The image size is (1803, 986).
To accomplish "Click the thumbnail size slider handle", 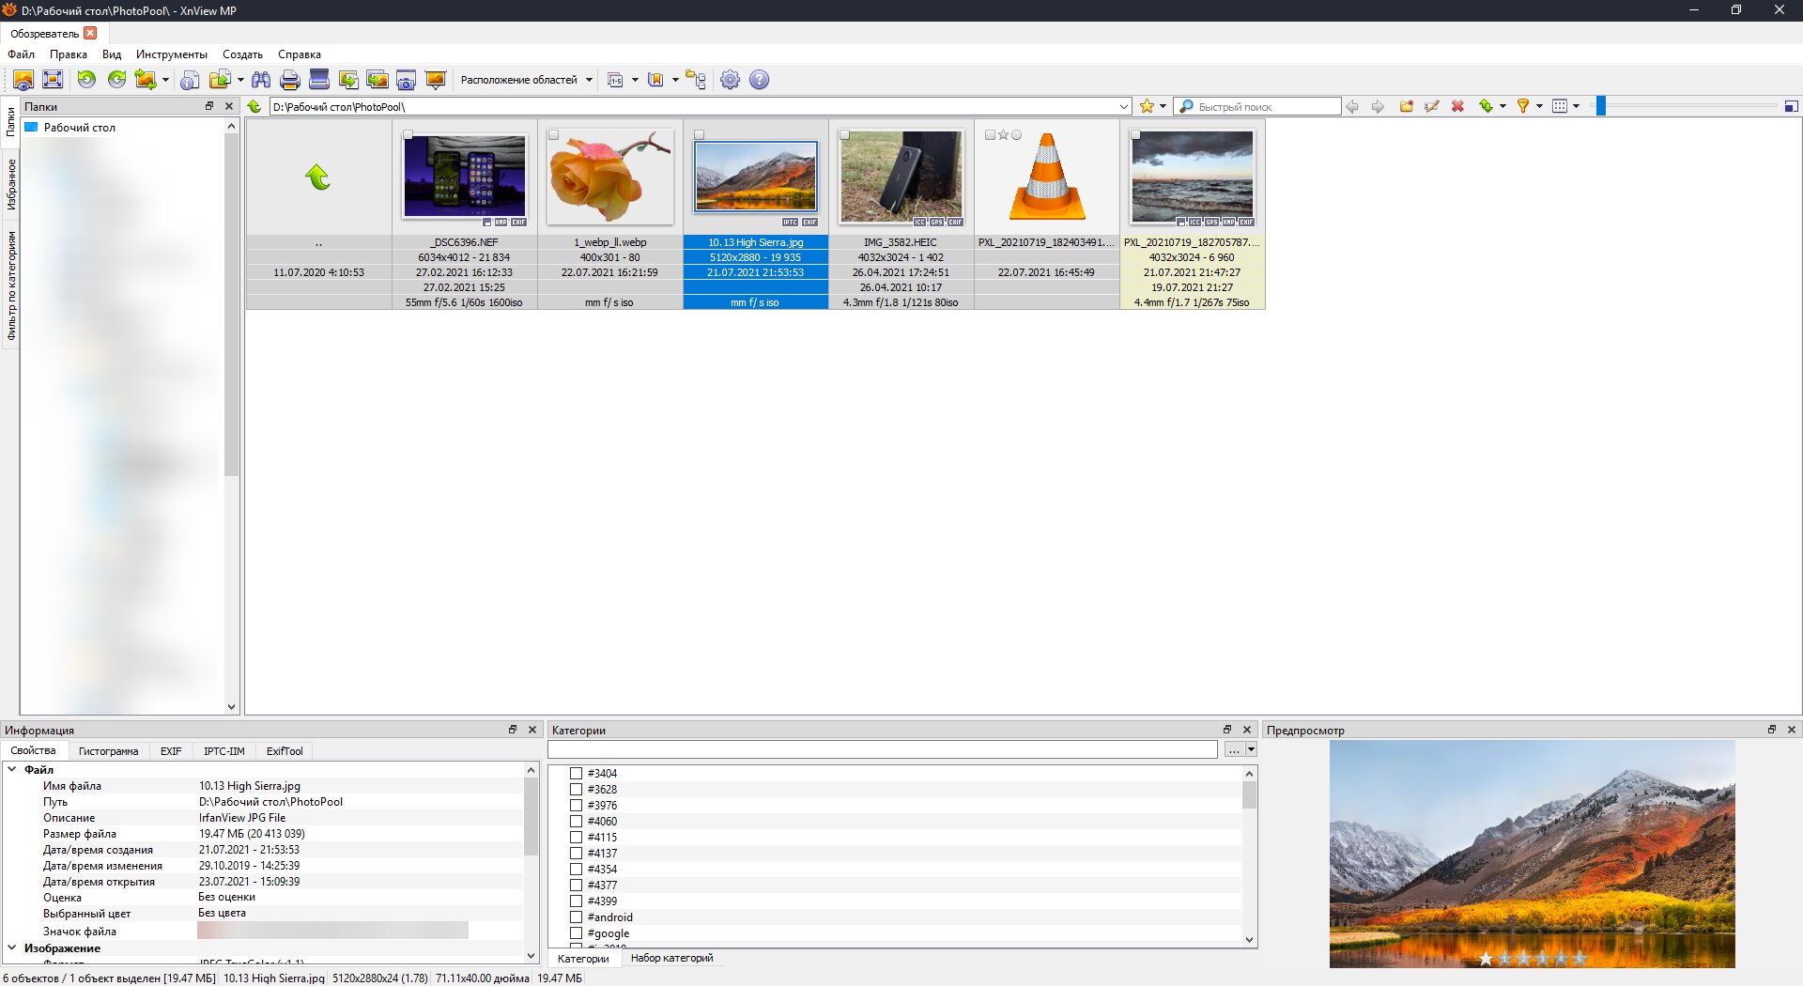I will [1601, 106].
